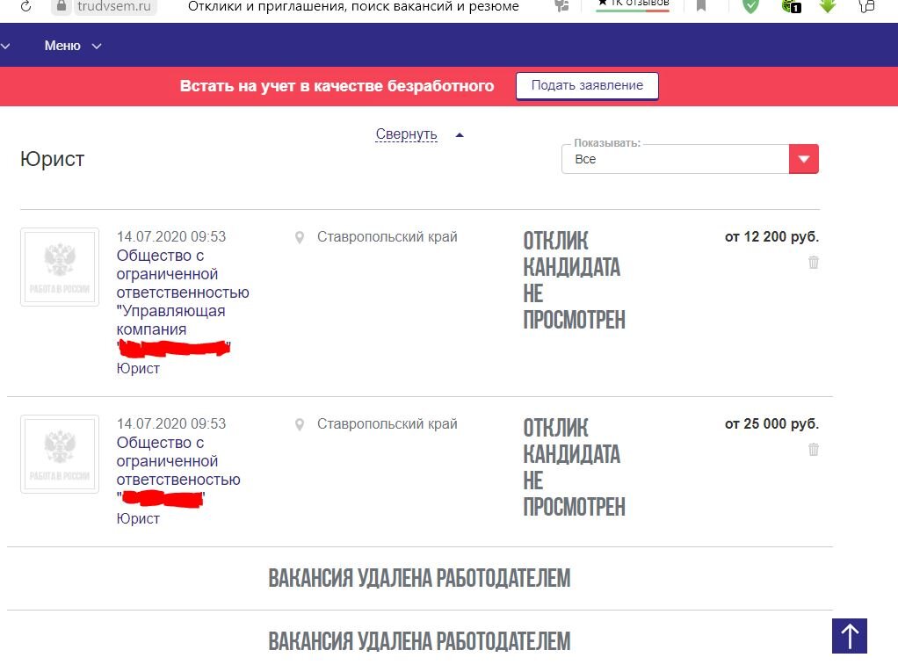
Task: Delete the response for the 25 000 руб. vacancy
Action: (813, 450)
